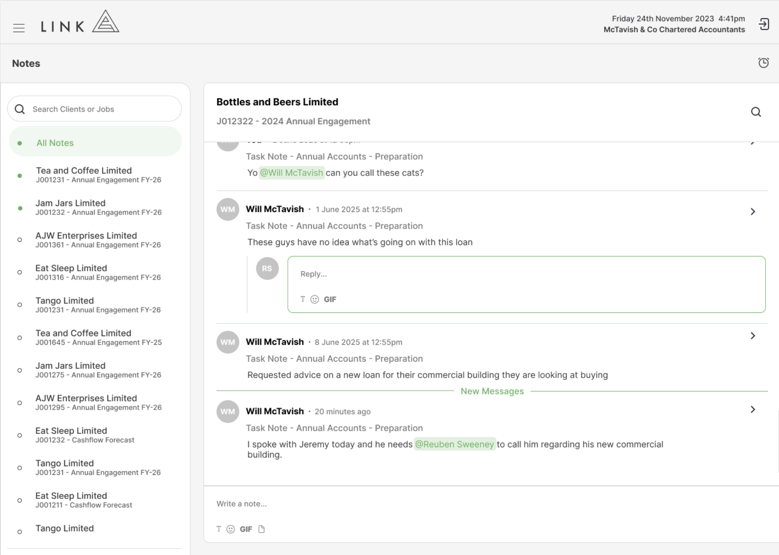Open the clock history icon
The height and width of the screenshot is (555, 779).
763,63
